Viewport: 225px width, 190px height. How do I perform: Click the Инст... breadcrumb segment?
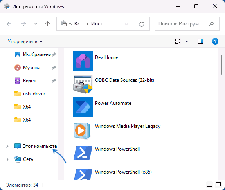pos(99,24)
